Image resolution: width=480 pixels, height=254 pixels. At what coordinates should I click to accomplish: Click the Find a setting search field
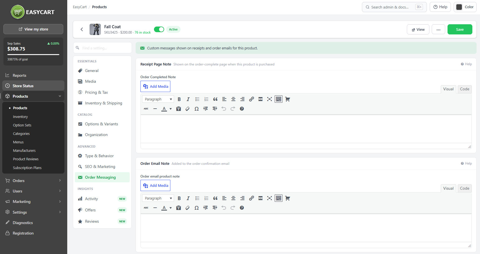click(x=103, y=48)
